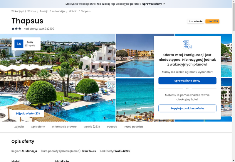Open the Zdjęcia oferty (23) gallery

(x=28, y=113)
